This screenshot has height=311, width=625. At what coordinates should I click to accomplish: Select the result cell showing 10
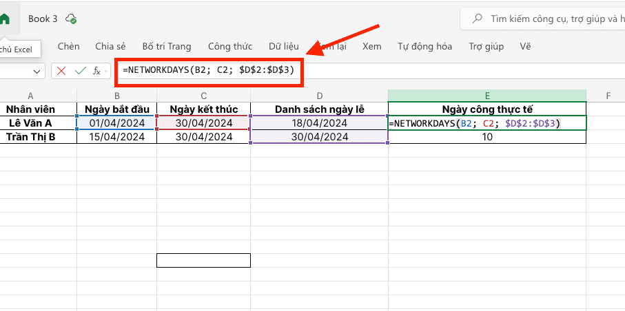pos(487,137)
